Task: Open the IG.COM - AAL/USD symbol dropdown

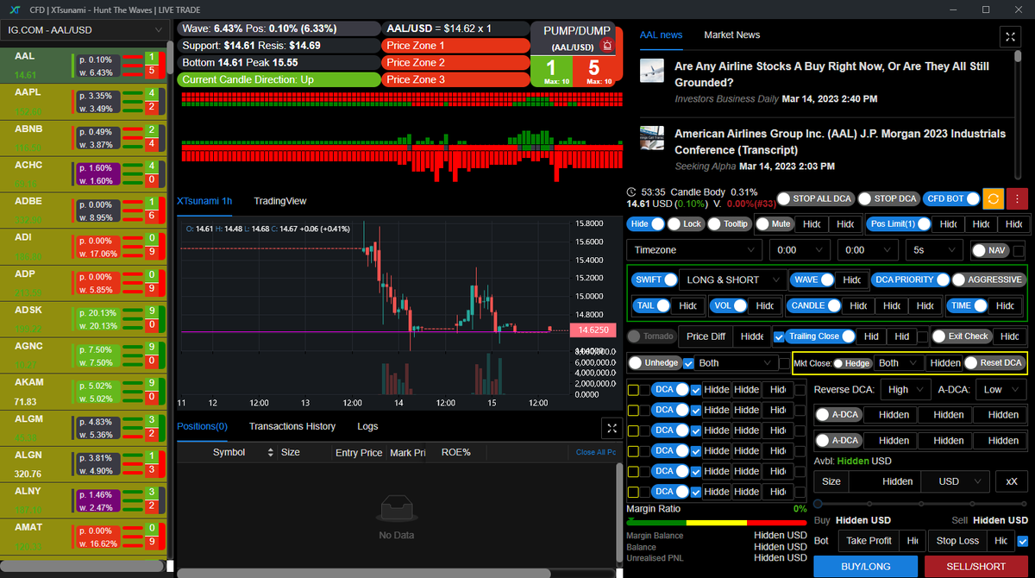Action: pyautogui.click(x=85, y=30)
